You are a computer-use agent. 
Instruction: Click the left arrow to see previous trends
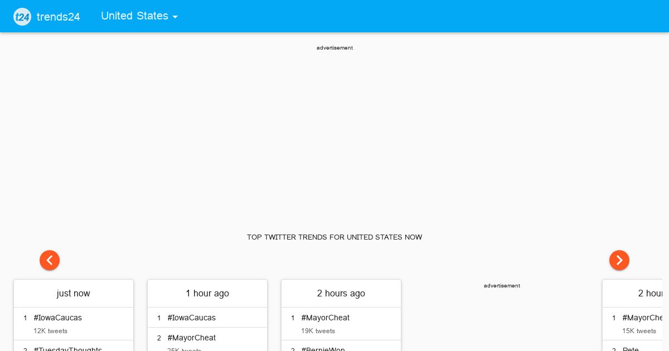(50, 260)
